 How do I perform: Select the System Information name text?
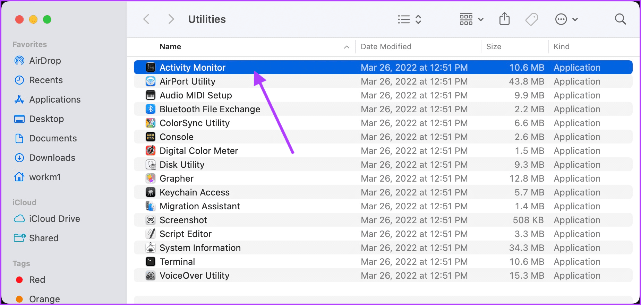click(200, 248)
